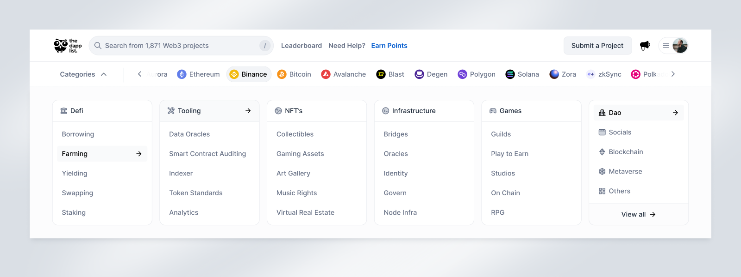741x277 pixels.
Task: Open the Music Rights subcategory
Action: tap(297, 193)
